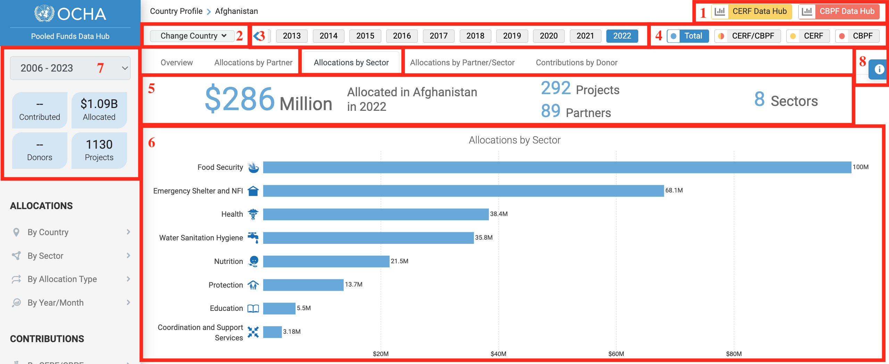Select the highlighted year 2022
Viewport: 889px width, 364px height.
coord(622,36)
